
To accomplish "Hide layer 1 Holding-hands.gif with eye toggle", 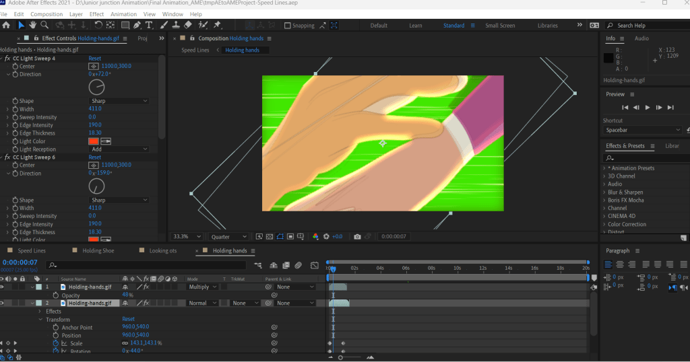I will pyautogui.click(x=3, y=287).
